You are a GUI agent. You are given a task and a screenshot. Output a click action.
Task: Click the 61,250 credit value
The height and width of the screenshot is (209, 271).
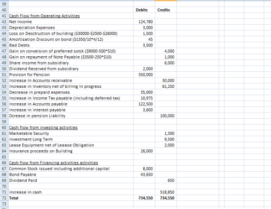168,87
